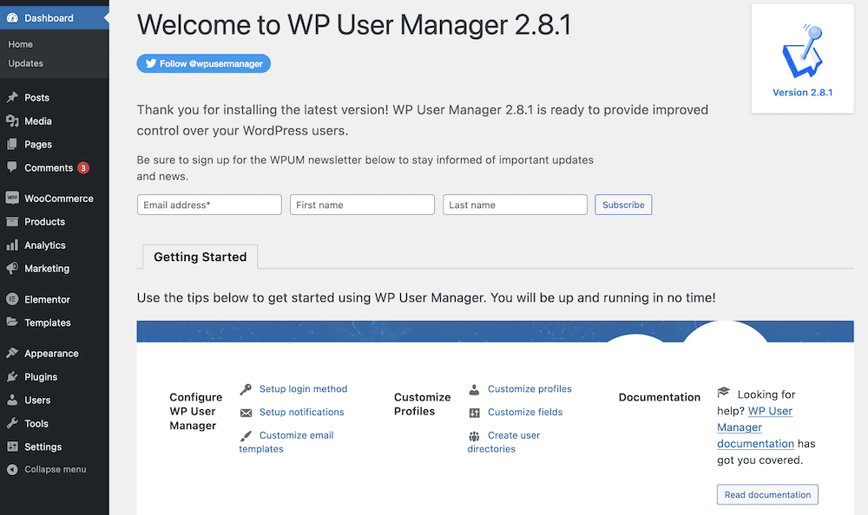Focus the Email address input field

click(209, 205)
